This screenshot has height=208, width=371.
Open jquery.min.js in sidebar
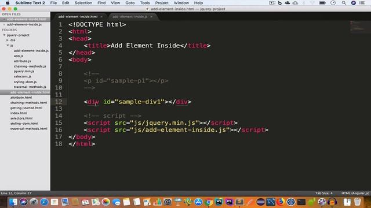pos(24,71)
